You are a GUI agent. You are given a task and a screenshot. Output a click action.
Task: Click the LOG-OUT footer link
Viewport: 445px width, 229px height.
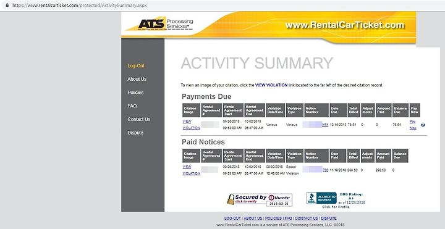pos(232,219)
